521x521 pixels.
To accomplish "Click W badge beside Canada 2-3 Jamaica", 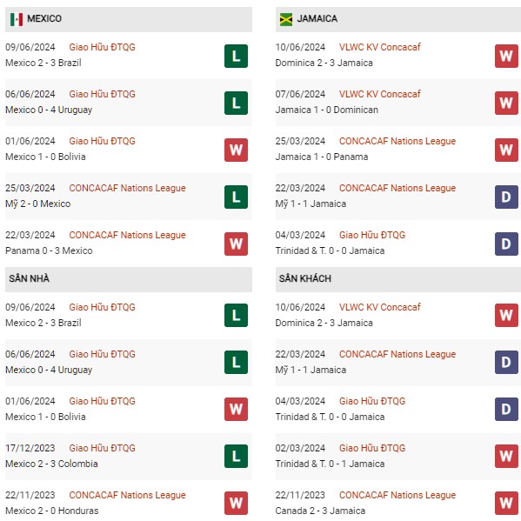I will point(506,503).
